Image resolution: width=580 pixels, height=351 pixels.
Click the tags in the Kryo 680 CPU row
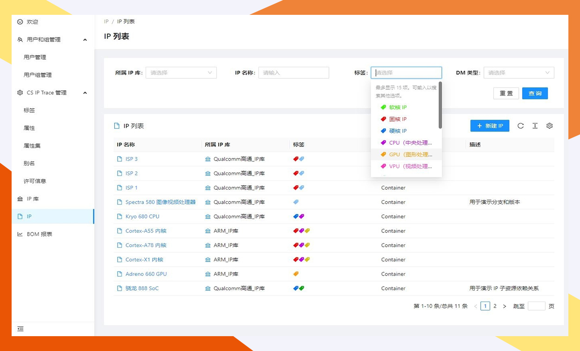299,216
